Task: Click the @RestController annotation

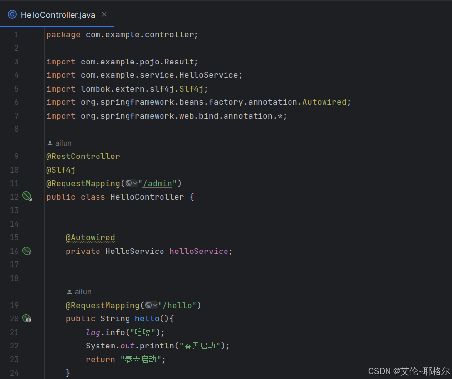Action: point(83,156)
